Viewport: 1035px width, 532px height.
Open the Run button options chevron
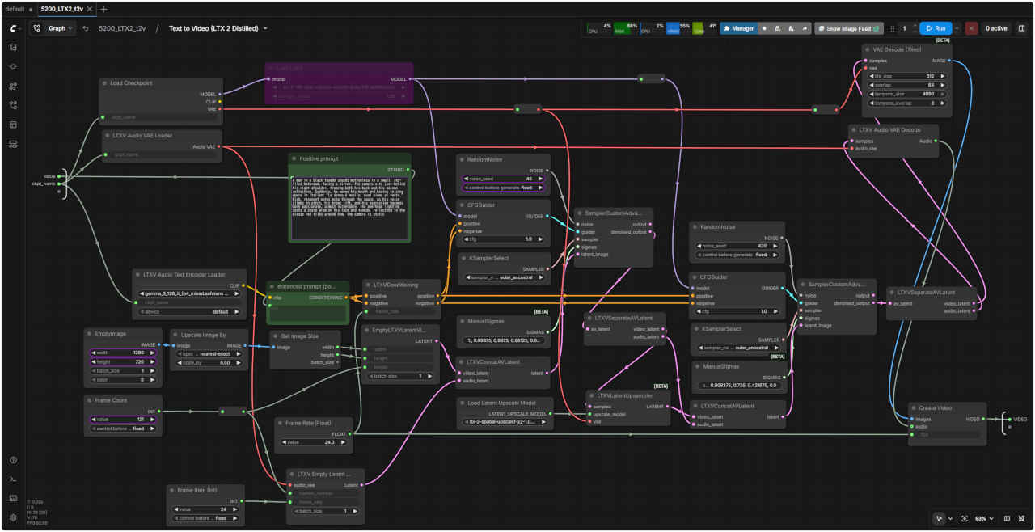[957, 28]
